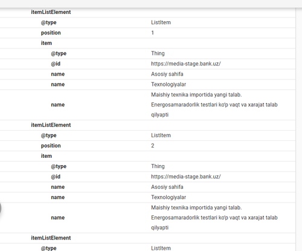Select item label right below position 2
The image size is (302, 251).
47,156
